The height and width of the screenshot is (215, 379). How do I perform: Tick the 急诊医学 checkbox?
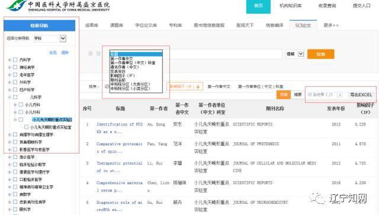[15, 157]
